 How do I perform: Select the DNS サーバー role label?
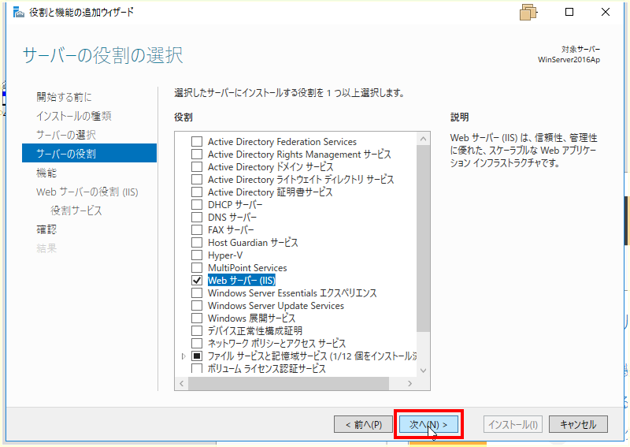[x=232, y=218]
